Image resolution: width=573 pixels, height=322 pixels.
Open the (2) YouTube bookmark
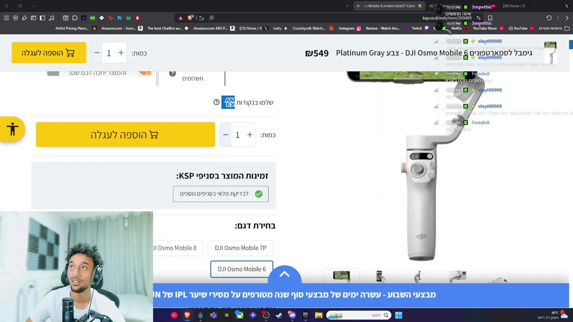(521, 28)
